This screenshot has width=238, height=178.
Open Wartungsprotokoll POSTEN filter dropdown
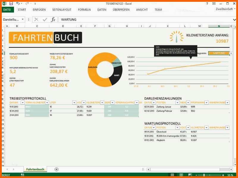tap(177, 128)
